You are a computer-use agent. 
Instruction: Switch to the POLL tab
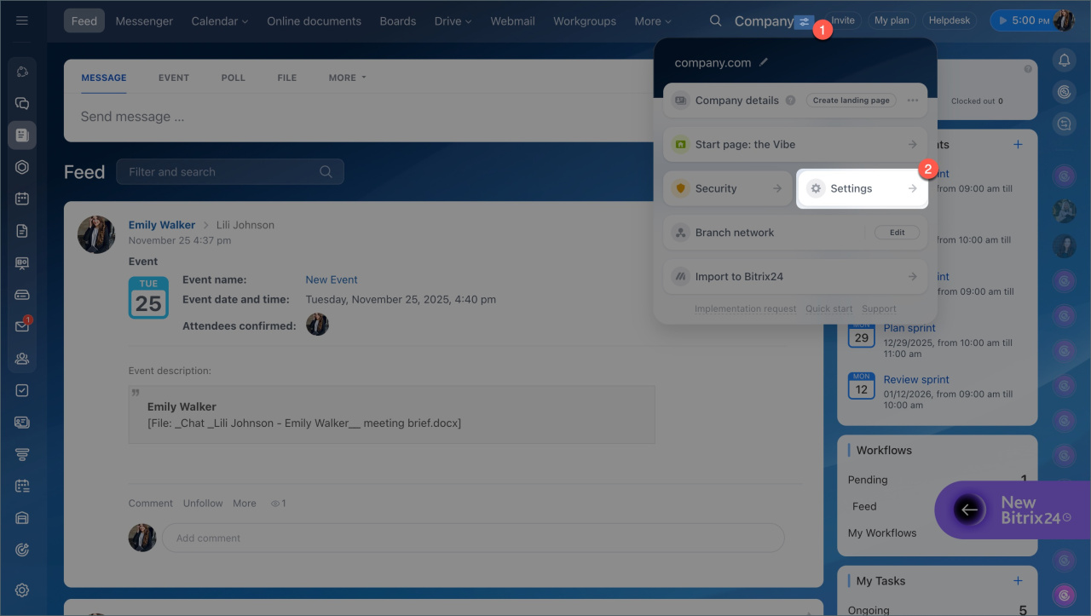[233, 78]
